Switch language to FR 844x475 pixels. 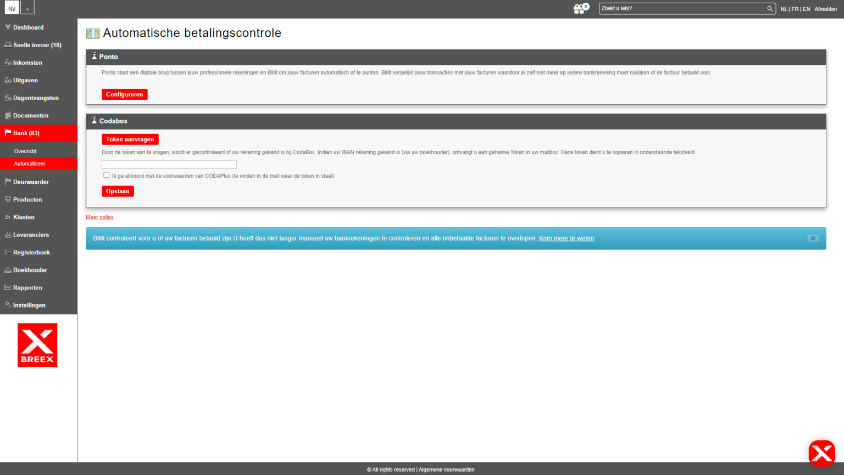point(795,9)
